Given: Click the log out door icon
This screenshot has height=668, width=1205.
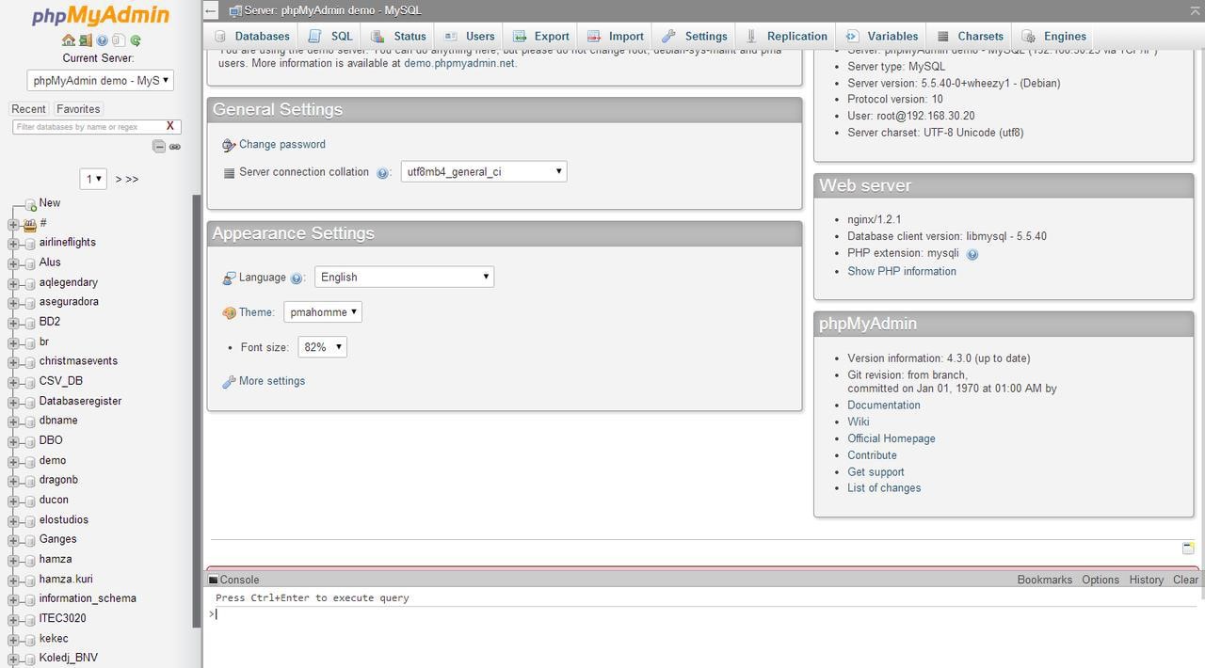Looking at the screenshot, I should pos(85,40).
